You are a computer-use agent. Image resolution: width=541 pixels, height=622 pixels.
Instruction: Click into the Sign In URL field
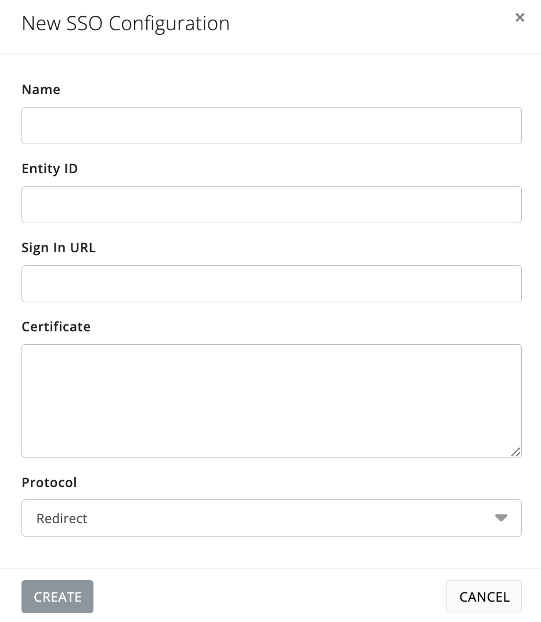pyautogui.click(x=271, y=284)
